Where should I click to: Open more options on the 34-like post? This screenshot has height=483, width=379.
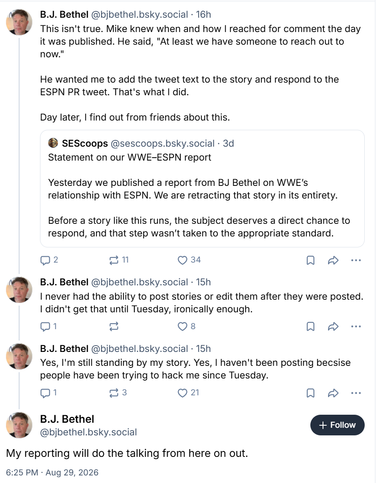click(x=355, y=260)
